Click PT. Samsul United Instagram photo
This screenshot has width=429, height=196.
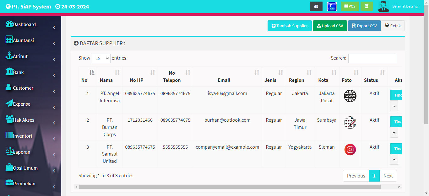point(350,150)
